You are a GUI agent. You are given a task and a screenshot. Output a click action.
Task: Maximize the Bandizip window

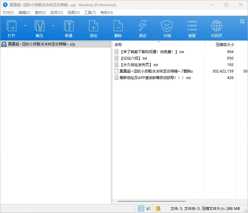click(x=226, y=5)
